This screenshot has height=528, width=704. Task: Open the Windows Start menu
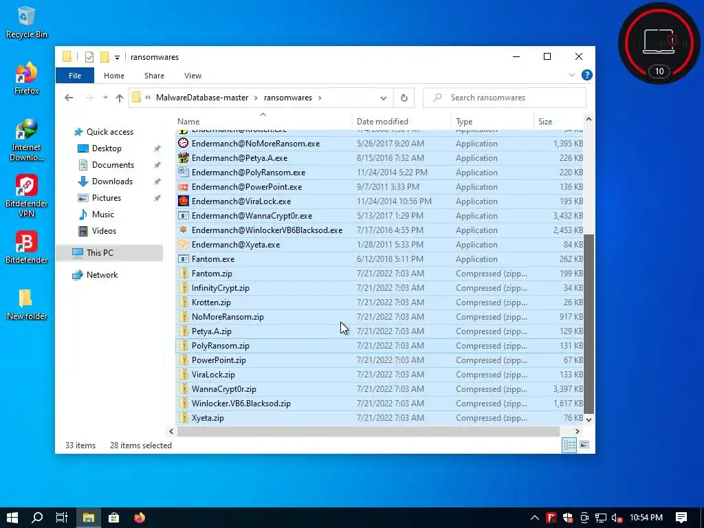coord(12,518)
